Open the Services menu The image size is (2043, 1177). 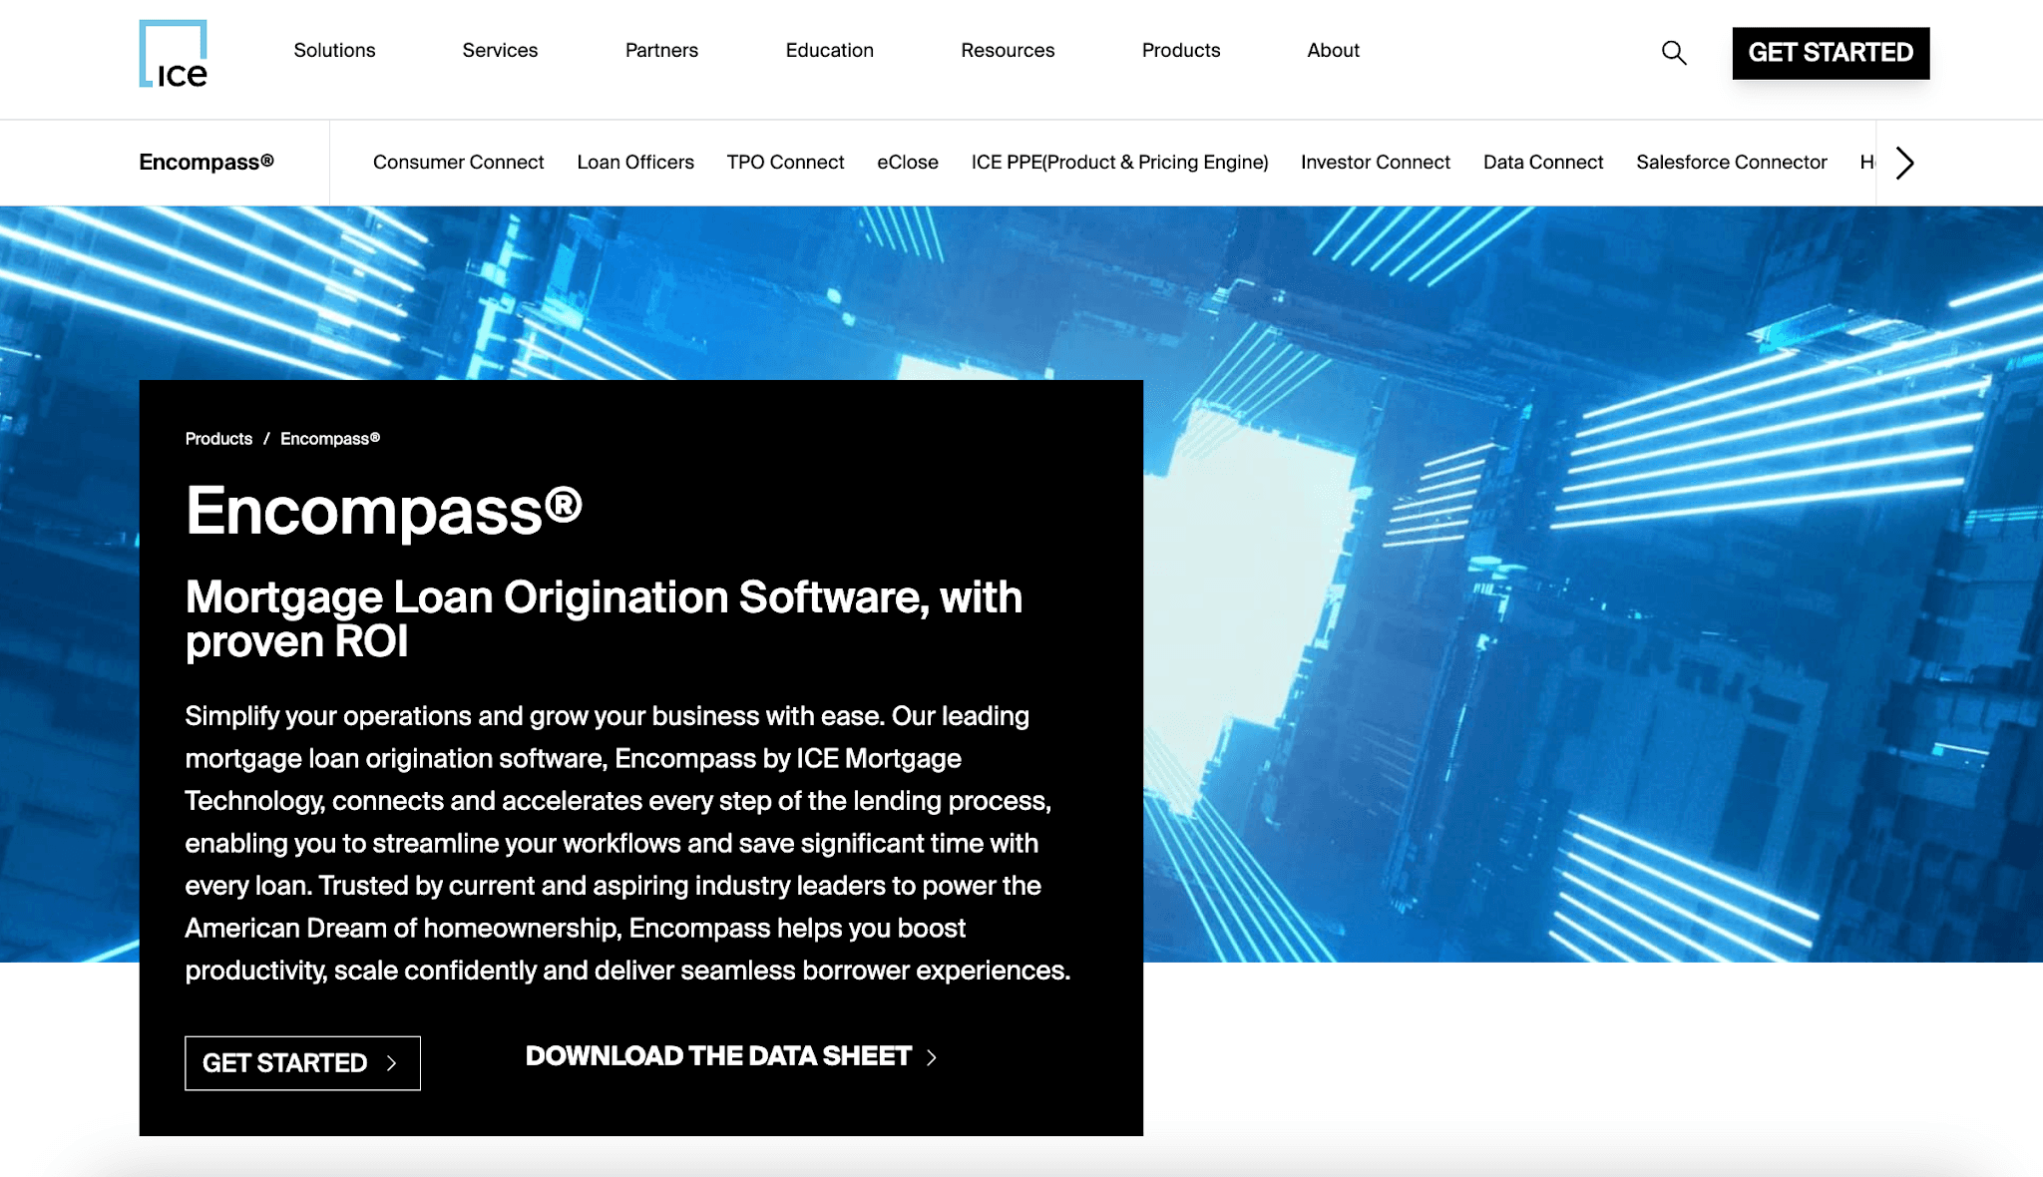[x=500, y=50]
